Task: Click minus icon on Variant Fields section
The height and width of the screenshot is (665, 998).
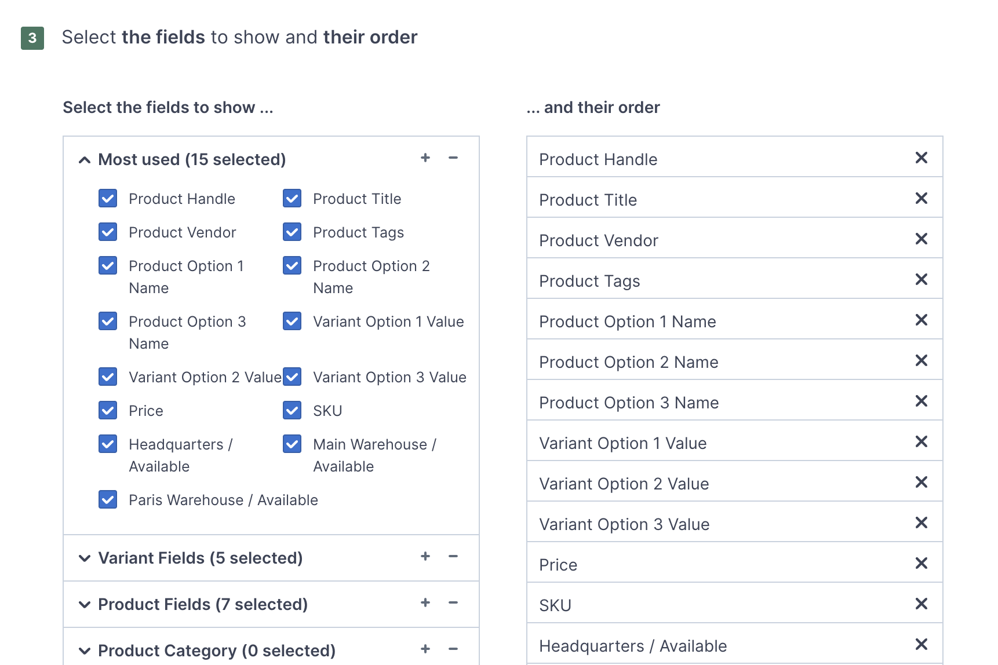Action: 454,557
